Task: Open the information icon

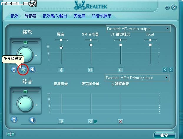Action: coord(11,134)
